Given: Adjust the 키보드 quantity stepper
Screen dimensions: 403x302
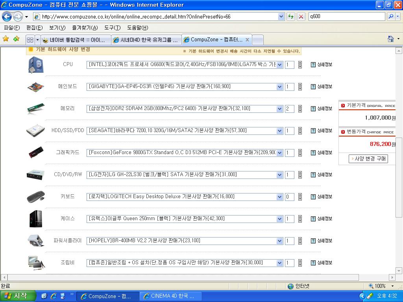Looking at the screenshot, I should click(x=300, y=197).
